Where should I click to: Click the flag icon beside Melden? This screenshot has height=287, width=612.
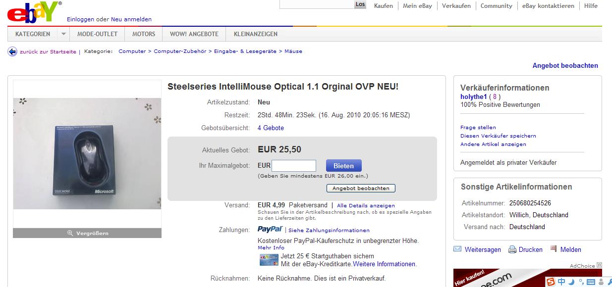pyautogui.click(x=554, y=249)
